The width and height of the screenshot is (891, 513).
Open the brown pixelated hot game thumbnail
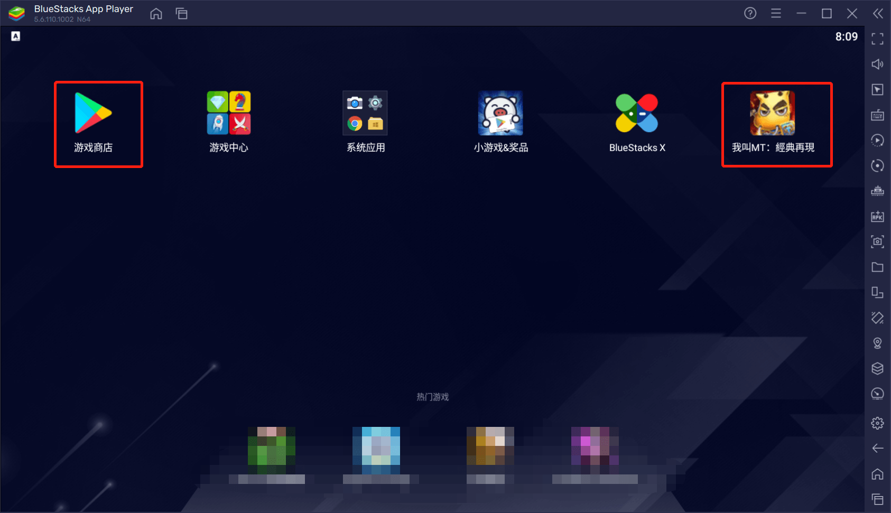[x=490, y=446]
